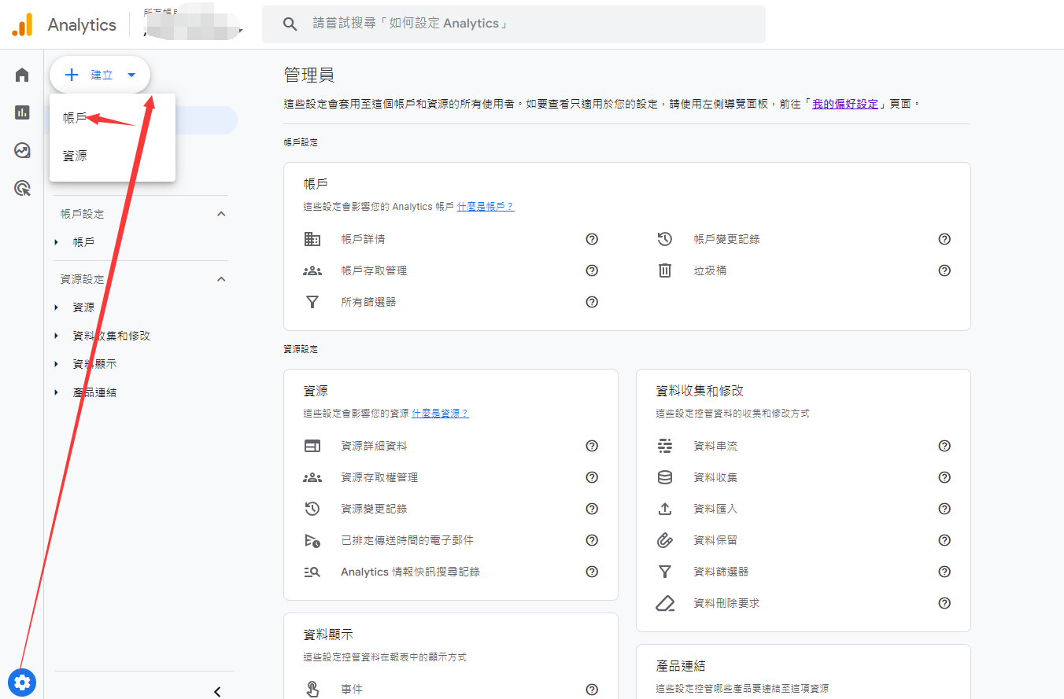The image size is (1064, 699).
Task: Open the 我的偏好設定 link
Action: [x=845, y=104]
